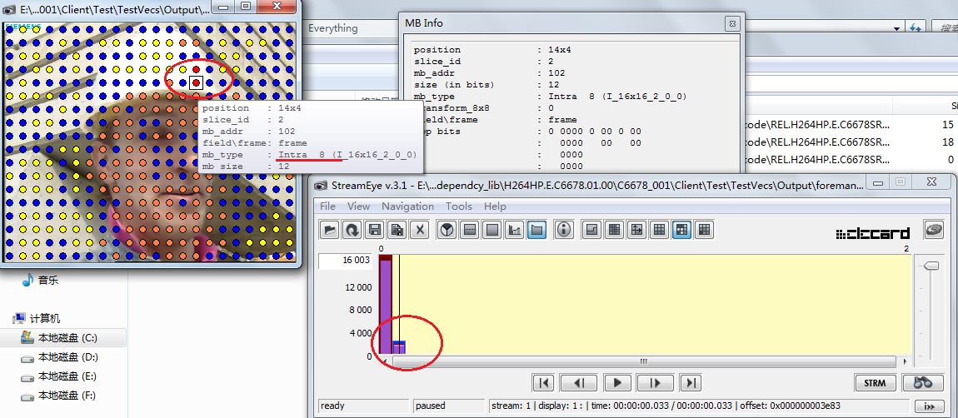Click the save-all documents floppy icon
958x418 pixels.
coord(397,230)
